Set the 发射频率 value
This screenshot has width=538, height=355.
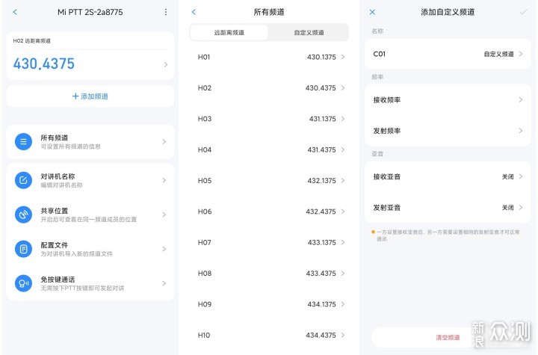pos(448,131)
